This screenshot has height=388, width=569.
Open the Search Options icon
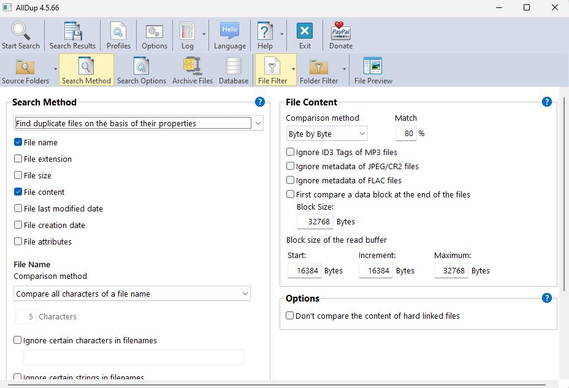141,66
